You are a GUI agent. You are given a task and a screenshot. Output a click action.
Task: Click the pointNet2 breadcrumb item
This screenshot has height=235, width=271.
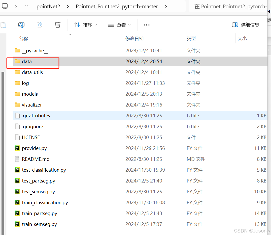48,7
